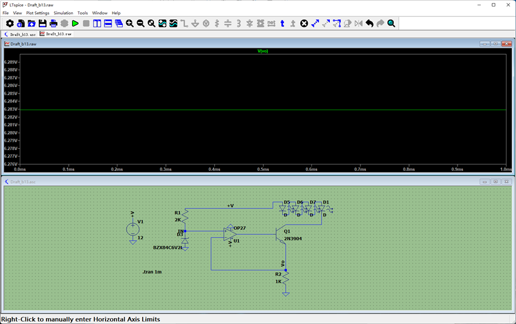
Task: Click the Cascade windows icon
Action: click(x=119, y=23)
